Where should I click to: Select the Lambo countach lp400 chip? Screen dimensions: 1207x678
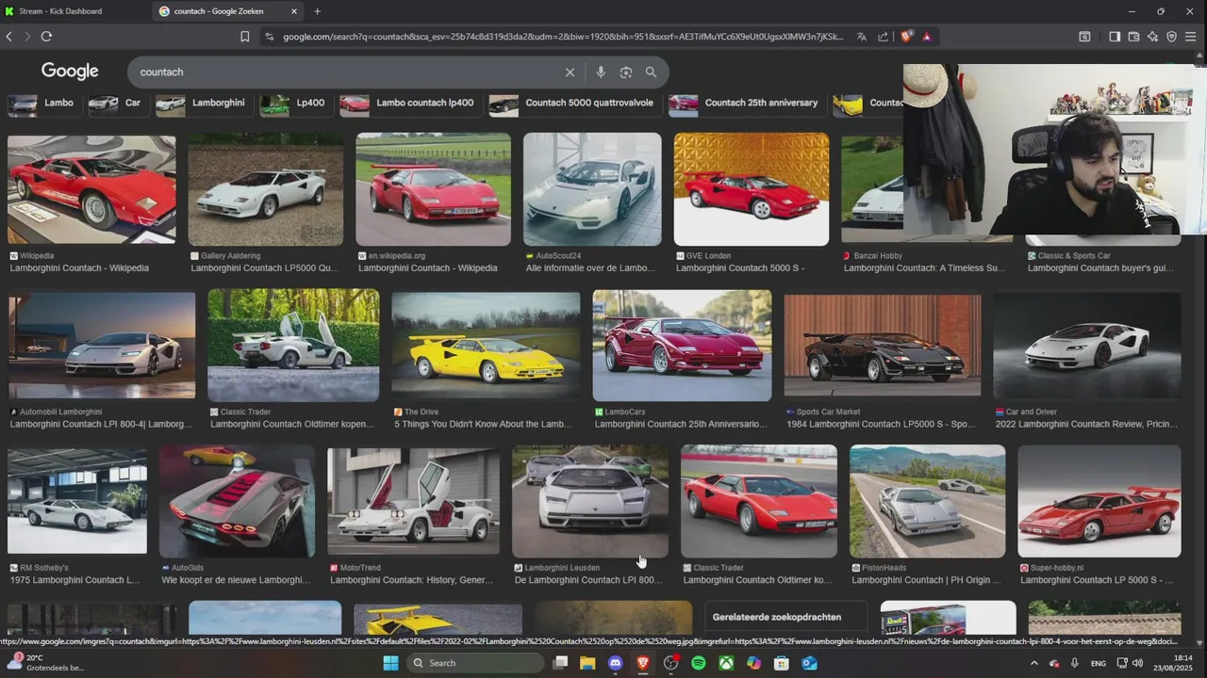click(x=409, y=103)
